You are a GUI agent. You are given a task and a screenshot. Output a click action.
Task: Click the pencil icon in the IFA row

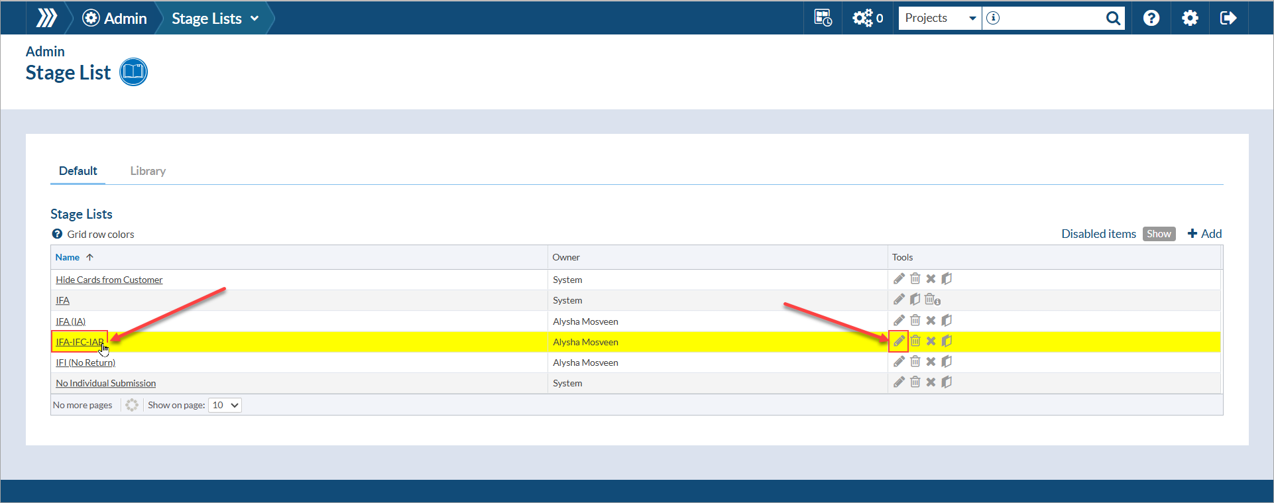[x=899, y=300]
